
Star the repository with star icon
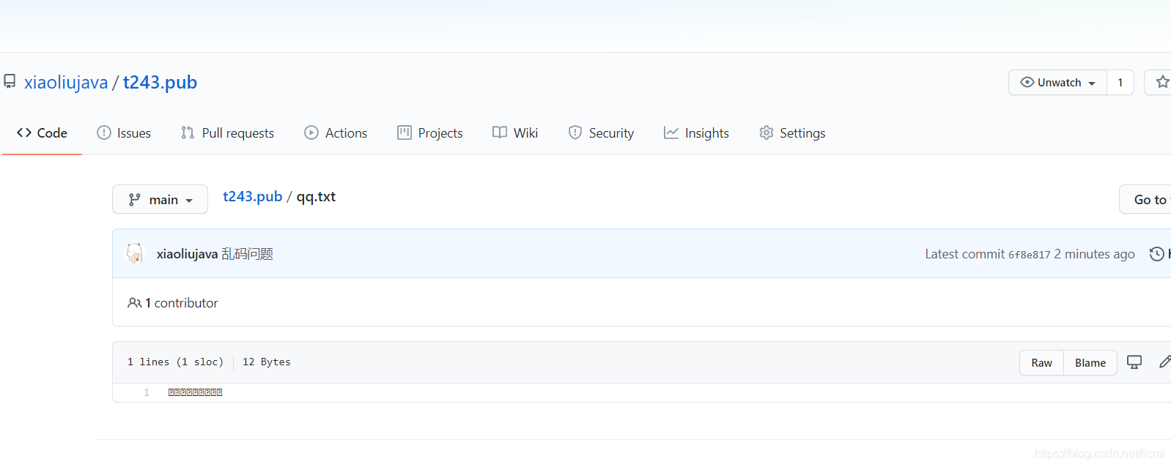point(1162,82)
